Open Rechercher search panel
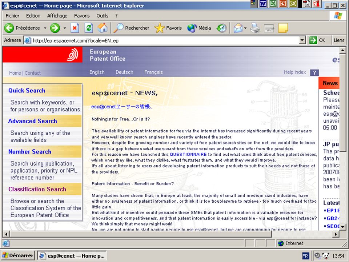 [x=131, y=28]
